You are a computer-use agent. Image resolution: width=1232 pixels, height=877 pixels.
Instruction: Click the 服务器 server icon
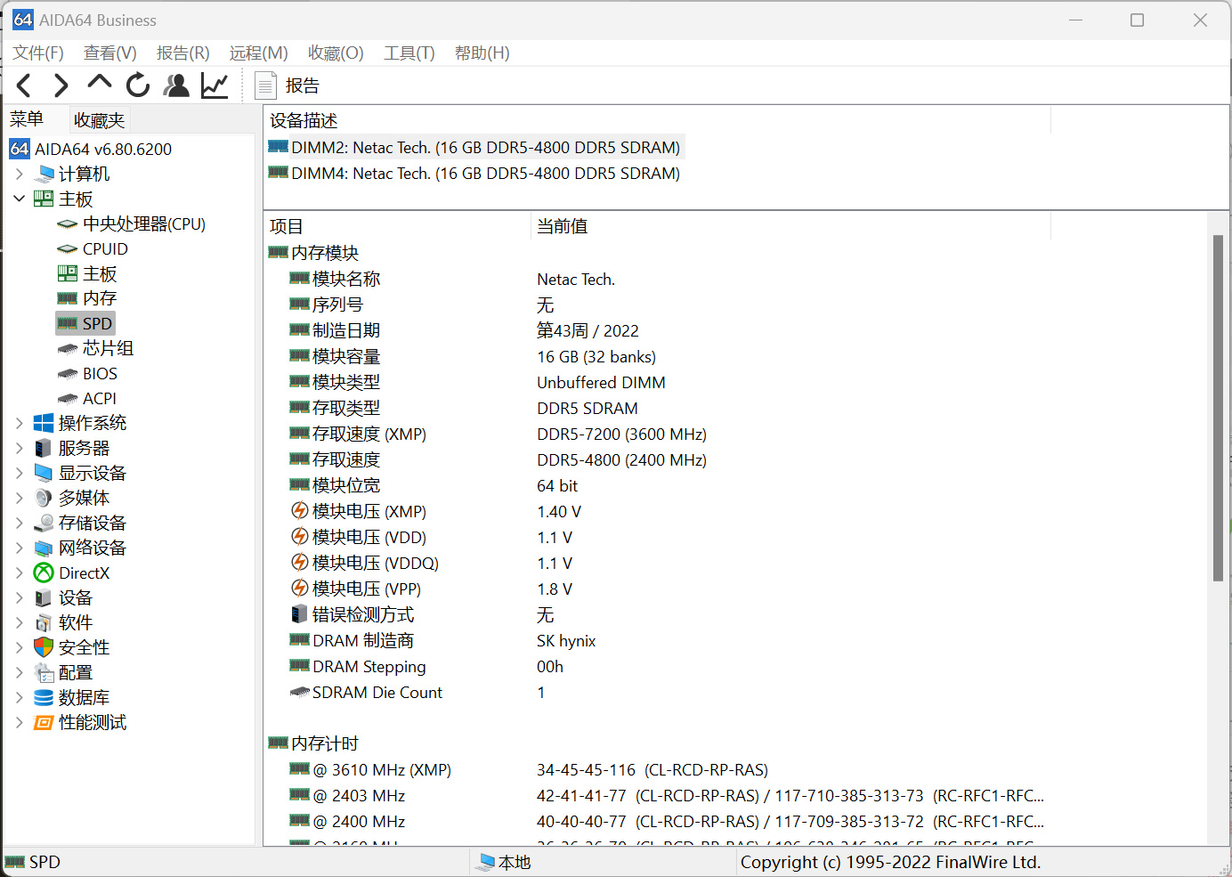[44, 448]
